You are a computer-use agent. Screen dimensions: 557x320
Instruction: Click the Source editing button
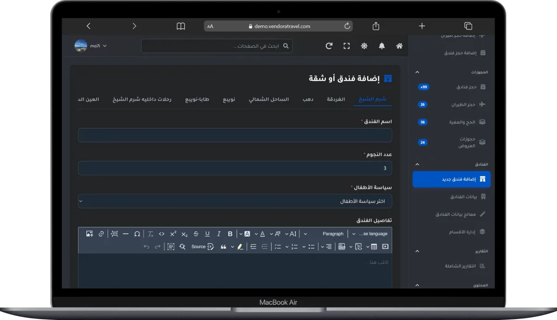(203, 247)
